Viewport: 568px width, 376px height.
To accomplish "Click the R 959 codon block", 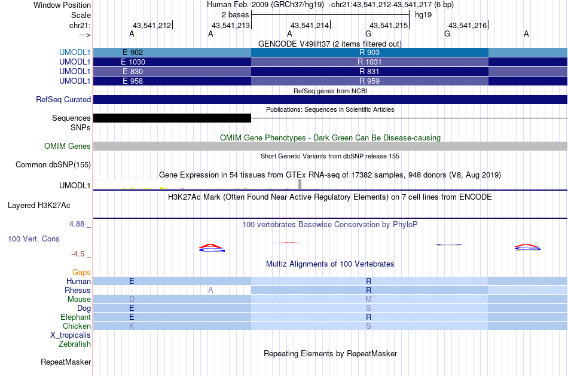I will click(x=369, y=81).
